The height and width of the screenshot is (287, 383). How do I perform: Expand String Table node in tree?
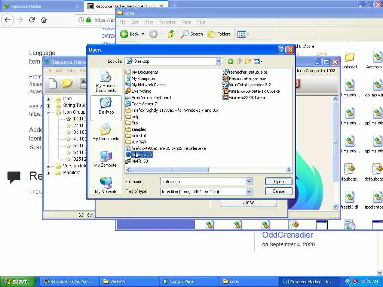coord(48,106)
